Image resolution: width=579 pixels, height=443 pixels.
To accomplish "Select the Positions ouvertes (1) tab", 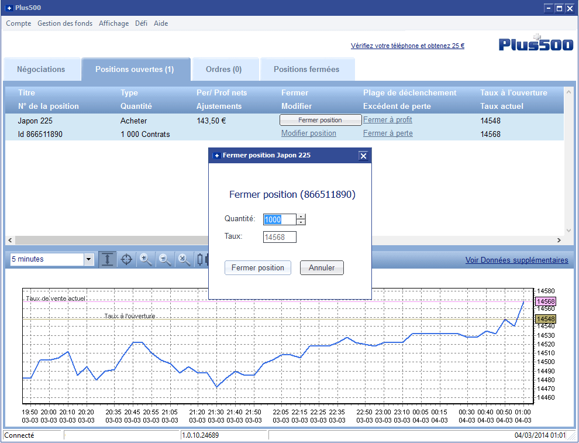I will coord(135,70).
